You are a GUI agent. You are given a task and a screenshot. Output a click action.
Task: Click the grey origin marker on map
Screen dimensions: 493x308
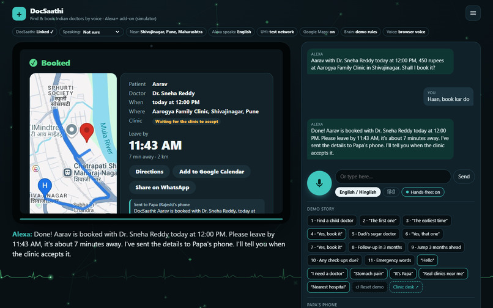point(72,130)
